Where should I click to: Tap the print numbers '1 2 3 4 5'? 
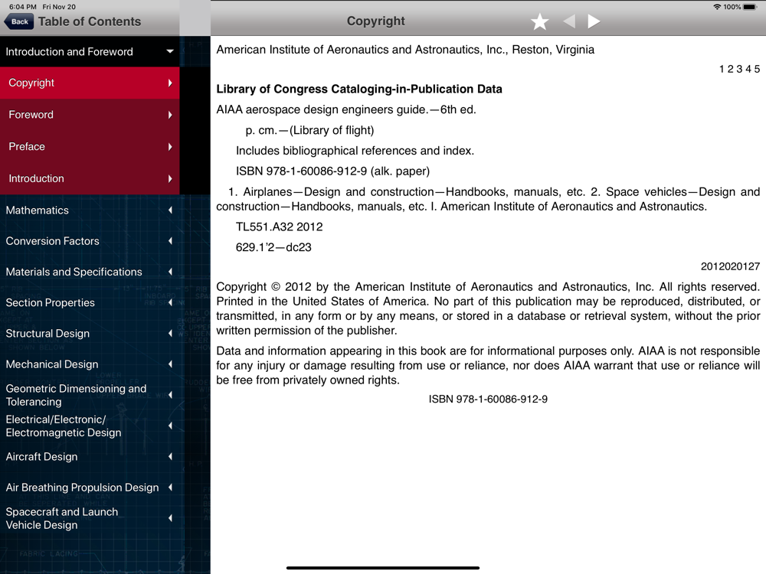(739, 69)
